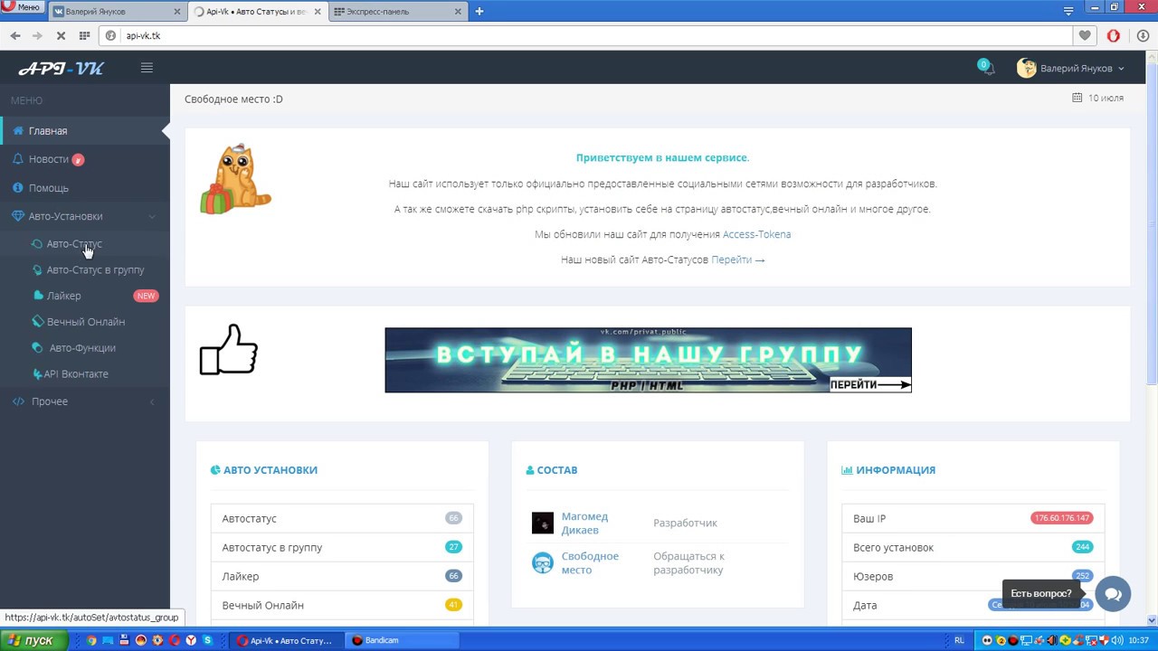Open the Магомед Дикаев developer link
Viewport: 1158px width, 651px height.
point(584,523)
